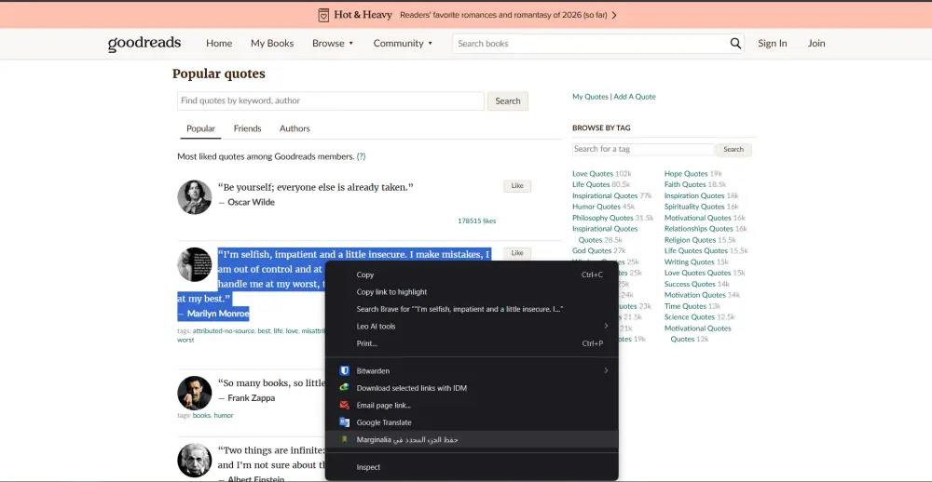This screenshot has height=482, width=932.
Task: Click the Sign In link
Action: (772, 44)
